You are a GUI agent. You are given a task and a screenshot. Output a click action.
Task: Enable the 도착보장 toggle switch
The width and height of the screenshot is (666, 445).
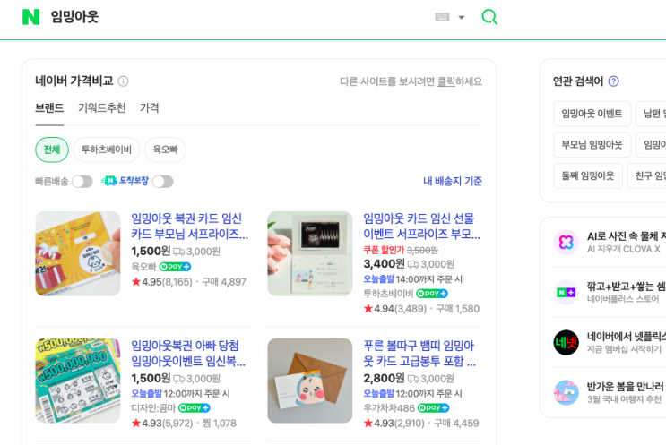(x=162, y=182)
